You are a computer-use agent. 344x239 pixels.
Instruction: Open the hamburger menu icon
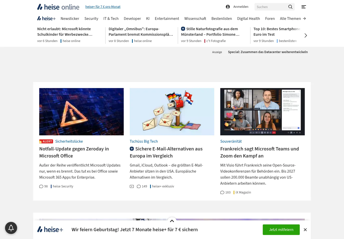pyautogui.click(x=304, y=7)
